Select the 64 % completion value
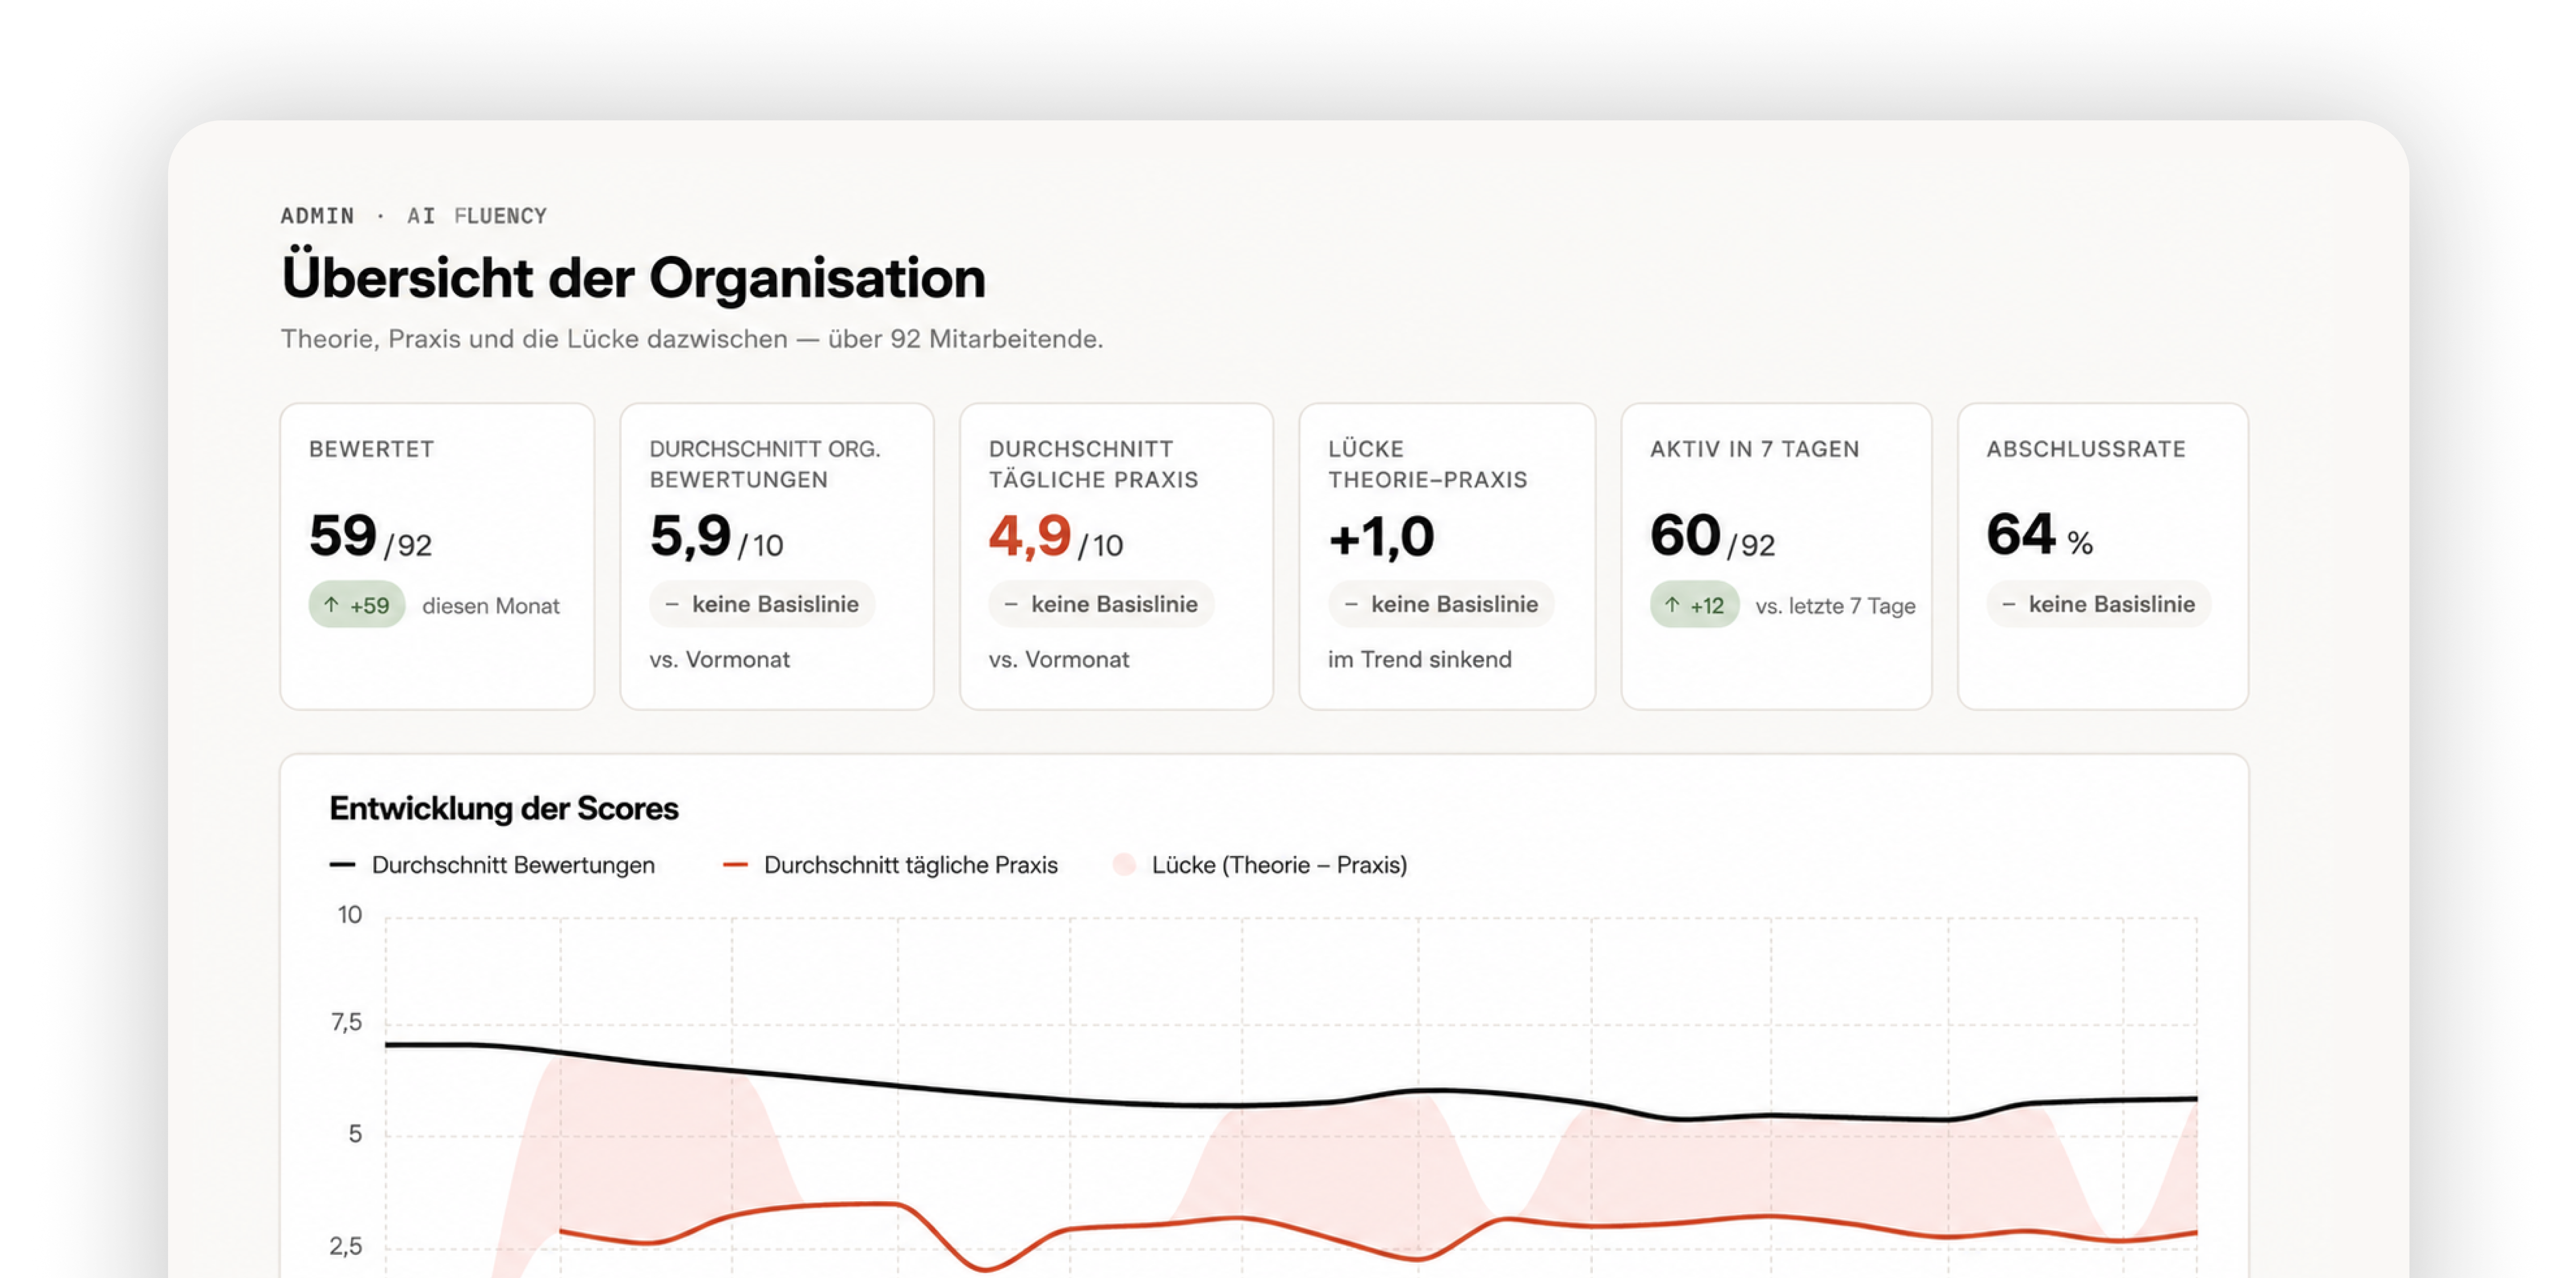Screen dimensions: 2576x1278 (x=2040, y=534)
